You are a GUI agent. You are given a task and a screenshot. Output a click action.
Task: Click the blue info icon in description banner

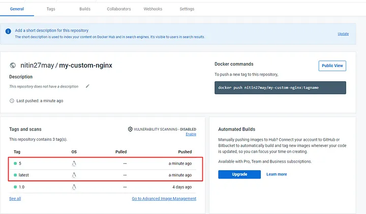click(8, 32)
